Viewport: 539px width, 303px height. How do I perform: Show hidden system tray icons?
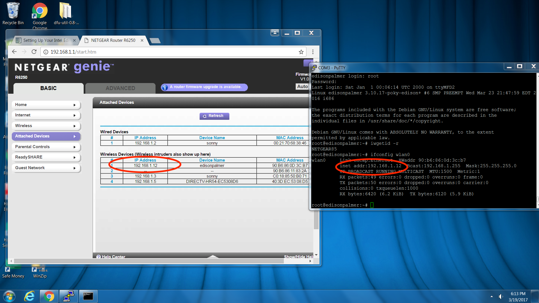click(x=492, y=297)
